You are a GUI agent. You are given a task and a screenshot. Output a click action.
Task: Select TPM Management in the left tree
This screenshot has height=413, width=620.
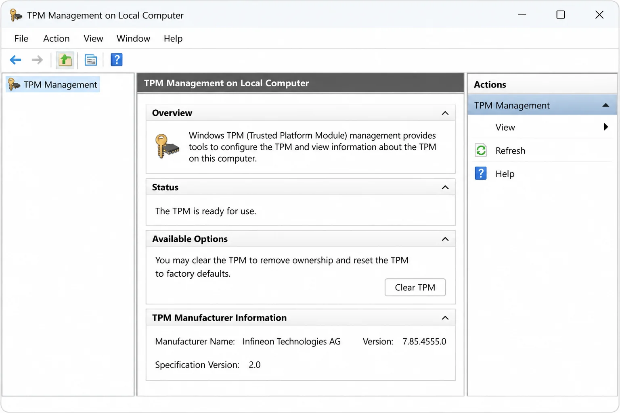pyautogui.click(x=53, y=84)
